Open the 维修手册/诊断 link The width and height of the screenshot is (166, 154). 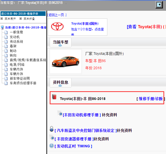coord(151,99)
